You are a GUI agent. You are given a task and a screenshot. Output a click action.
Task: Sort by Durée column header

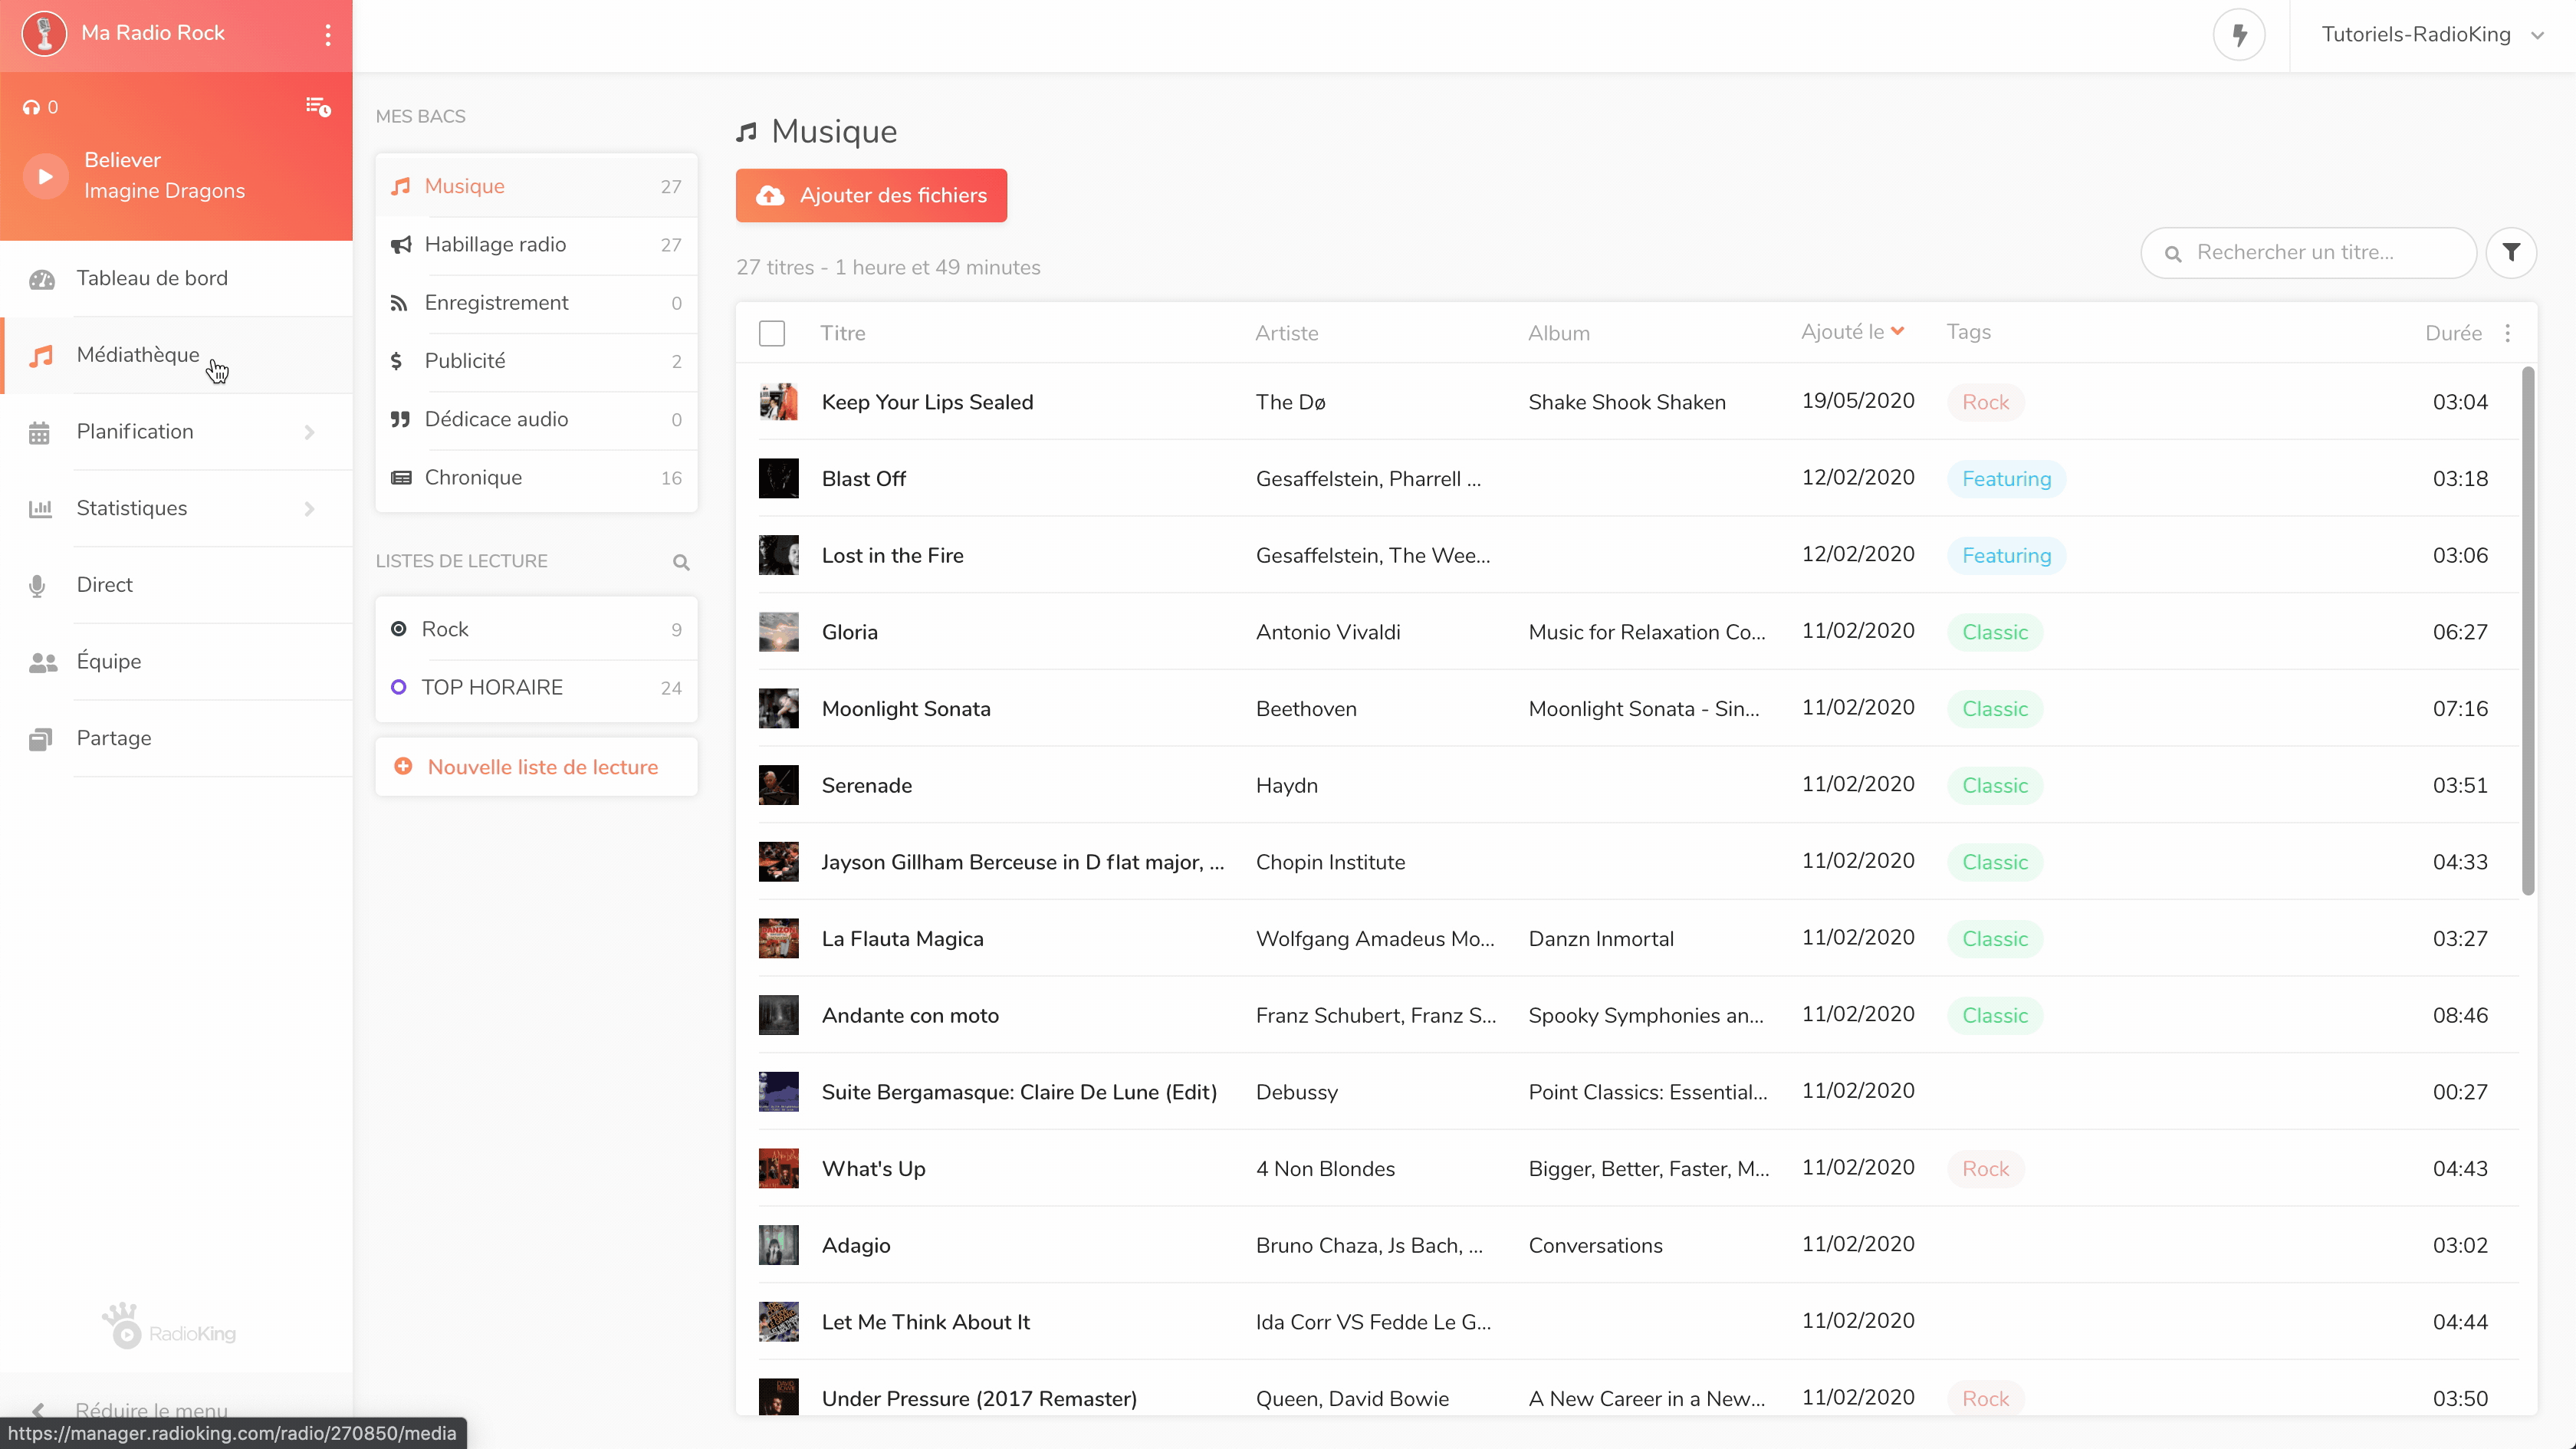click(2453, 333)
